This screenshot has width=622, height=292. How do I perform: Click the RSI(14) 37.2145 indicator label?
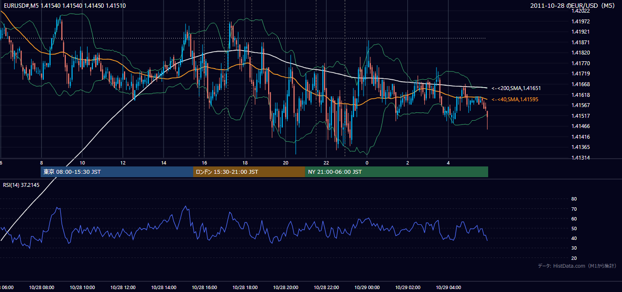21,185
